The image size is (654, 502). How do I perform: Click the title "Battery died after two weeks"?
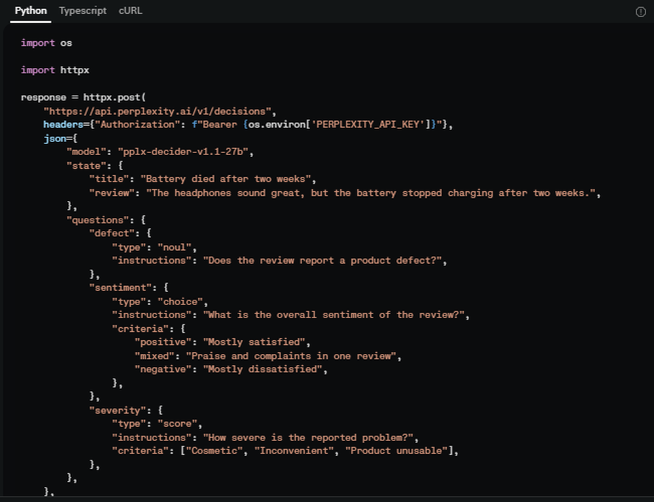pos(226,179)
